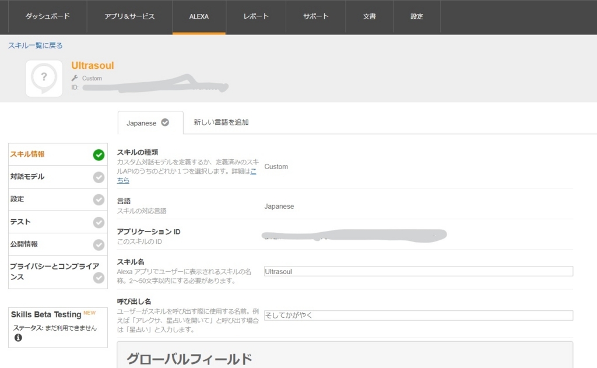Open the ダッシュボード top menu
The image size is (597, 368).
tap(48, 16)
